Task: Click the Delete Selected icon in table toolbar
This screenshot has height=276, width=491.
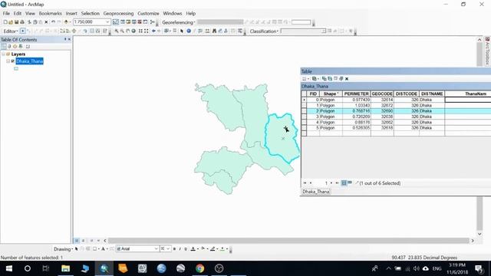Action: click(x=347, y=78)
